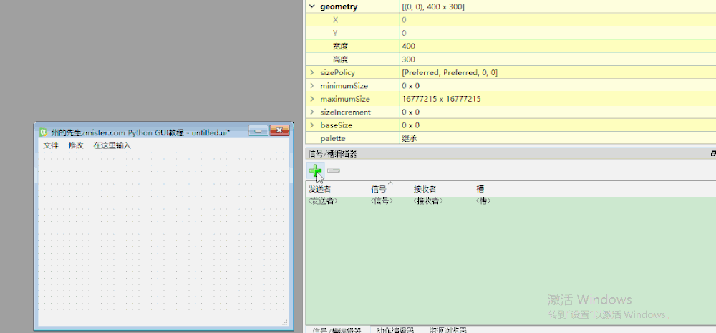Select the minimumSize property name
This screenshot has width=716, height=333.
point(344,86)
